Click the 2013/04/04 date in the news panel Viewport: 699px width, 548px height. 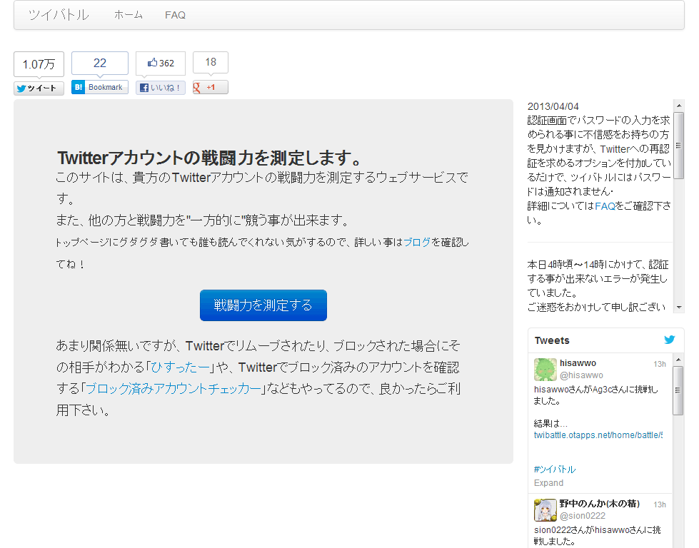[553, 106]
